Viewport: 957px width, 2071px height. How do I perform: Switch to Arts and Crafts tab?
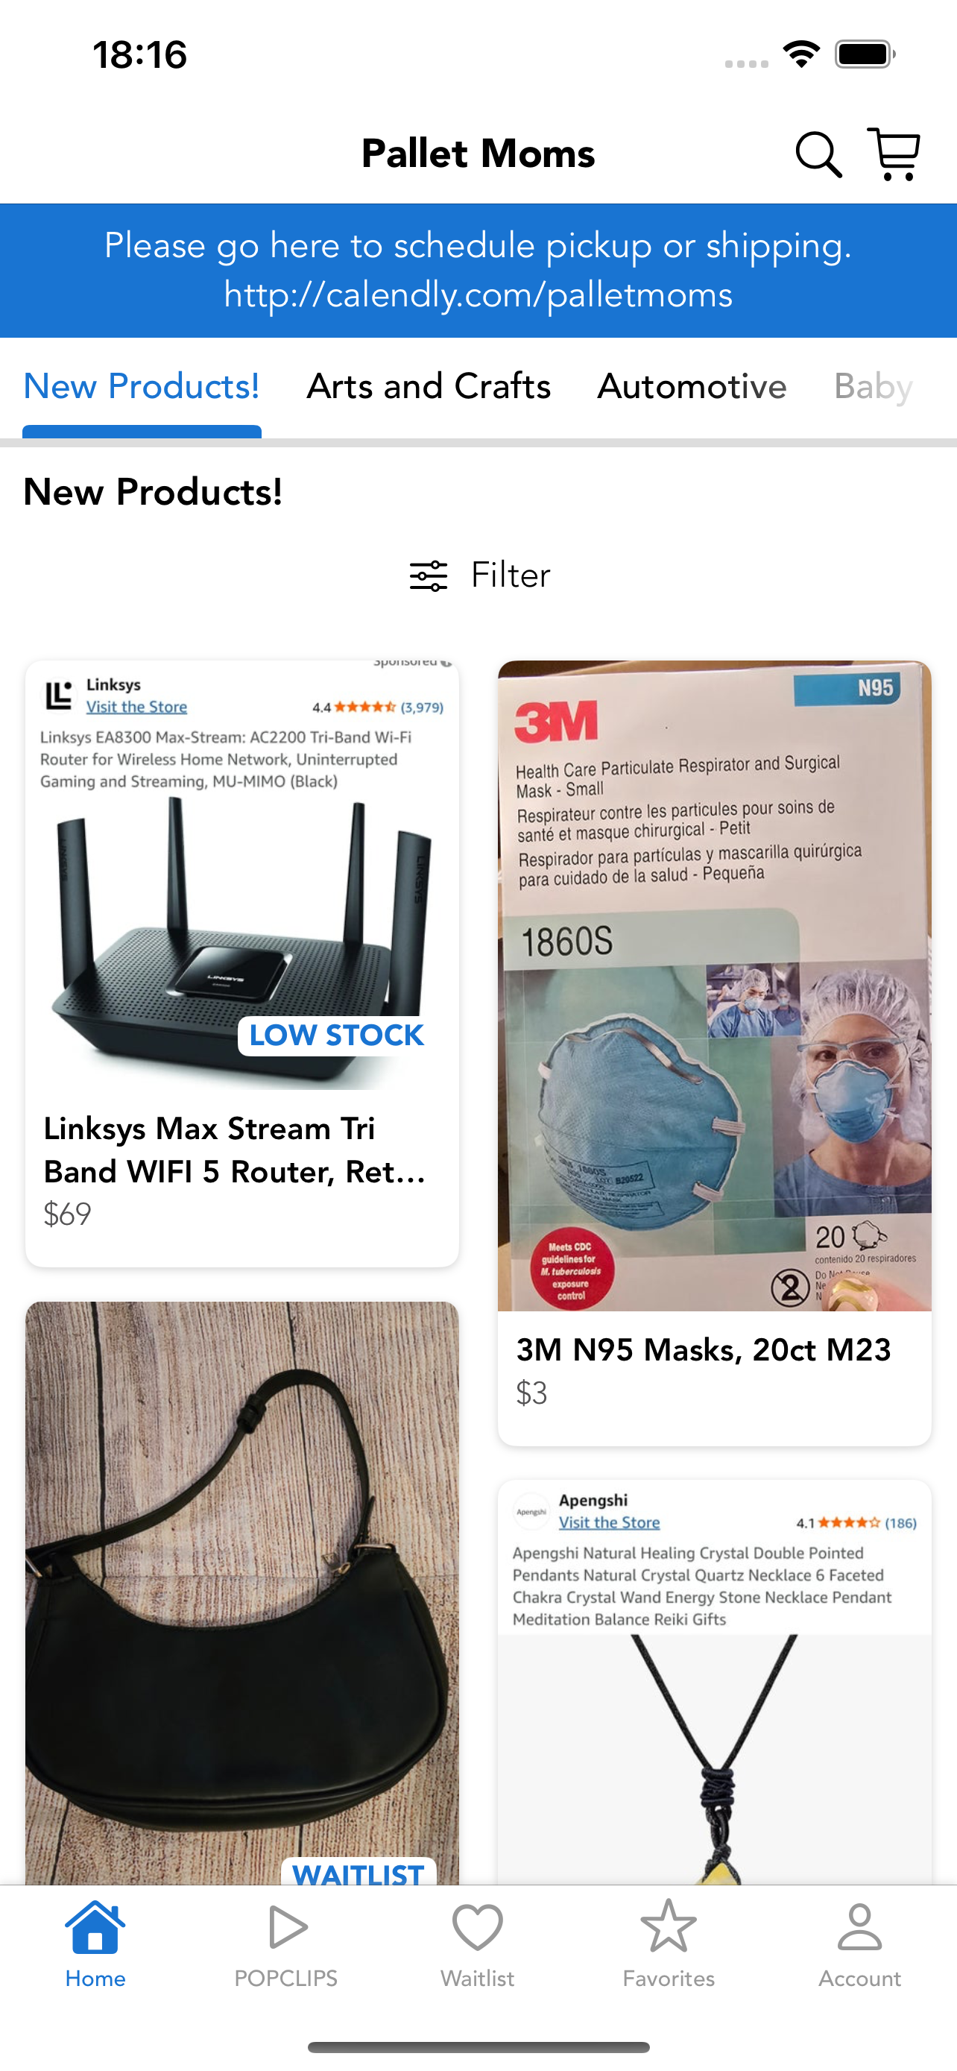[x=429, y=387]
